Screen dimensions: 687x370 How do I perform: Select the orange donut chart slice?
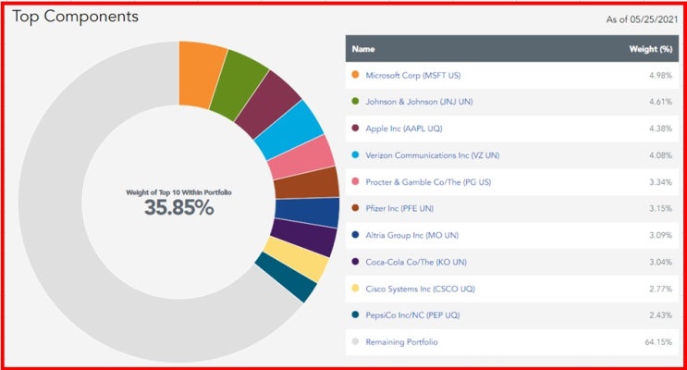coord(200,76)
